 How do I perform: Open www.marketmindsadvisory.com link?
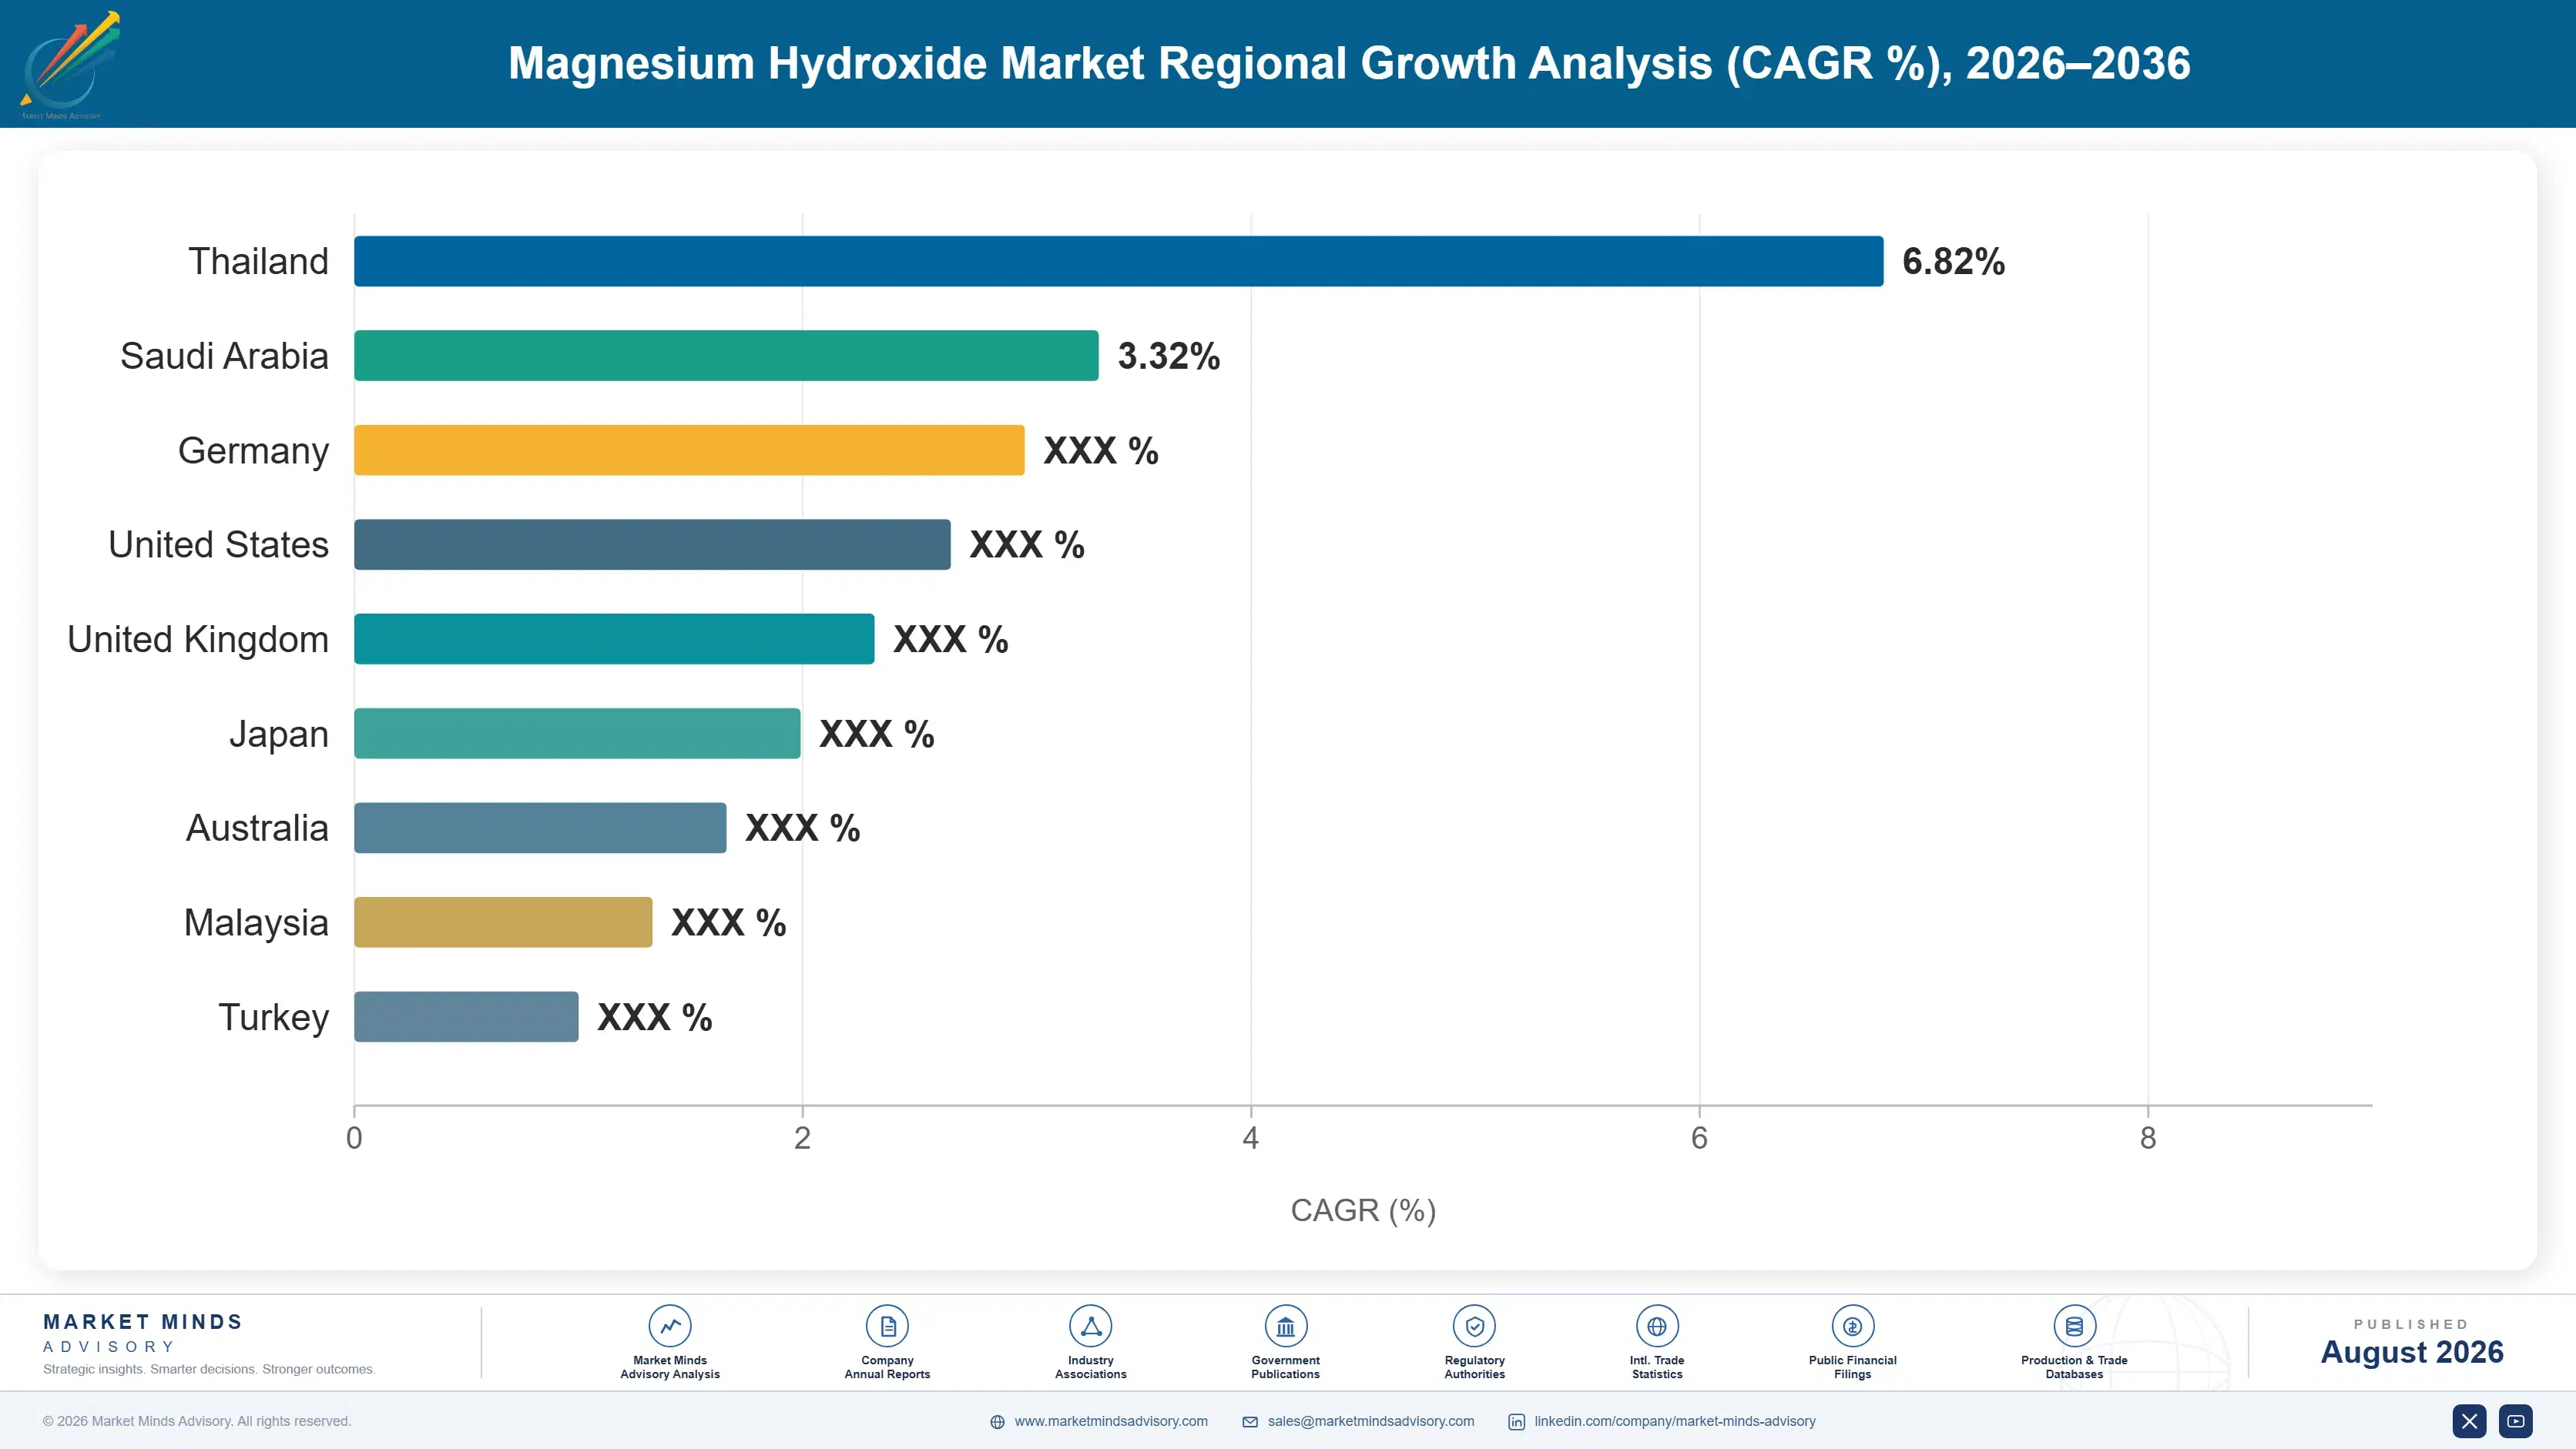click(1111, 1421)
